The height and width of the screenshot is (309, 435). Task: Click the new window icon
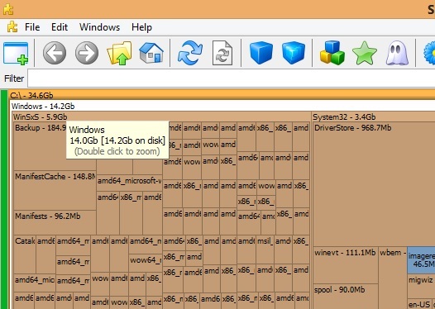click(16, 53)
